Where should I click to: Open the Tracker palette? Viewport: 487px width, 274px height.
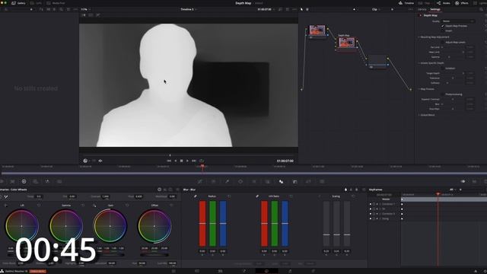click(x=254, y=181)
